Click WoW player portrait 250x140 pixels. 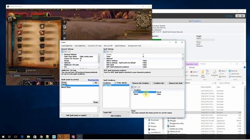click(11, 16)
